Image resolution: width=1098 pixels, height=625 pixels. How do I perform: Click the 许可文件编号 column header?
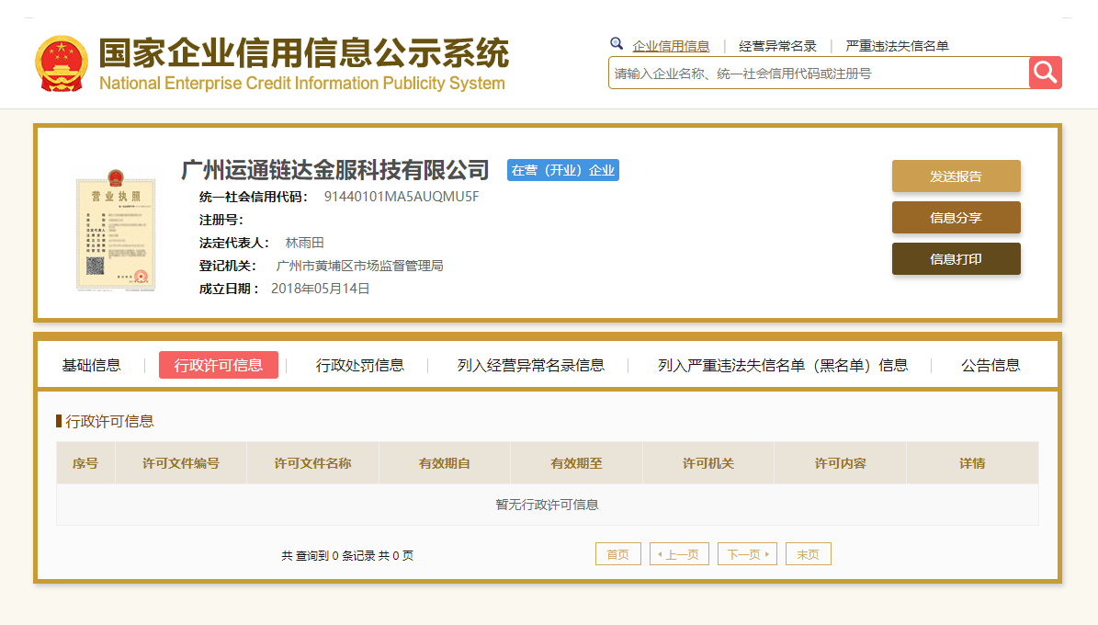(181, 463)
